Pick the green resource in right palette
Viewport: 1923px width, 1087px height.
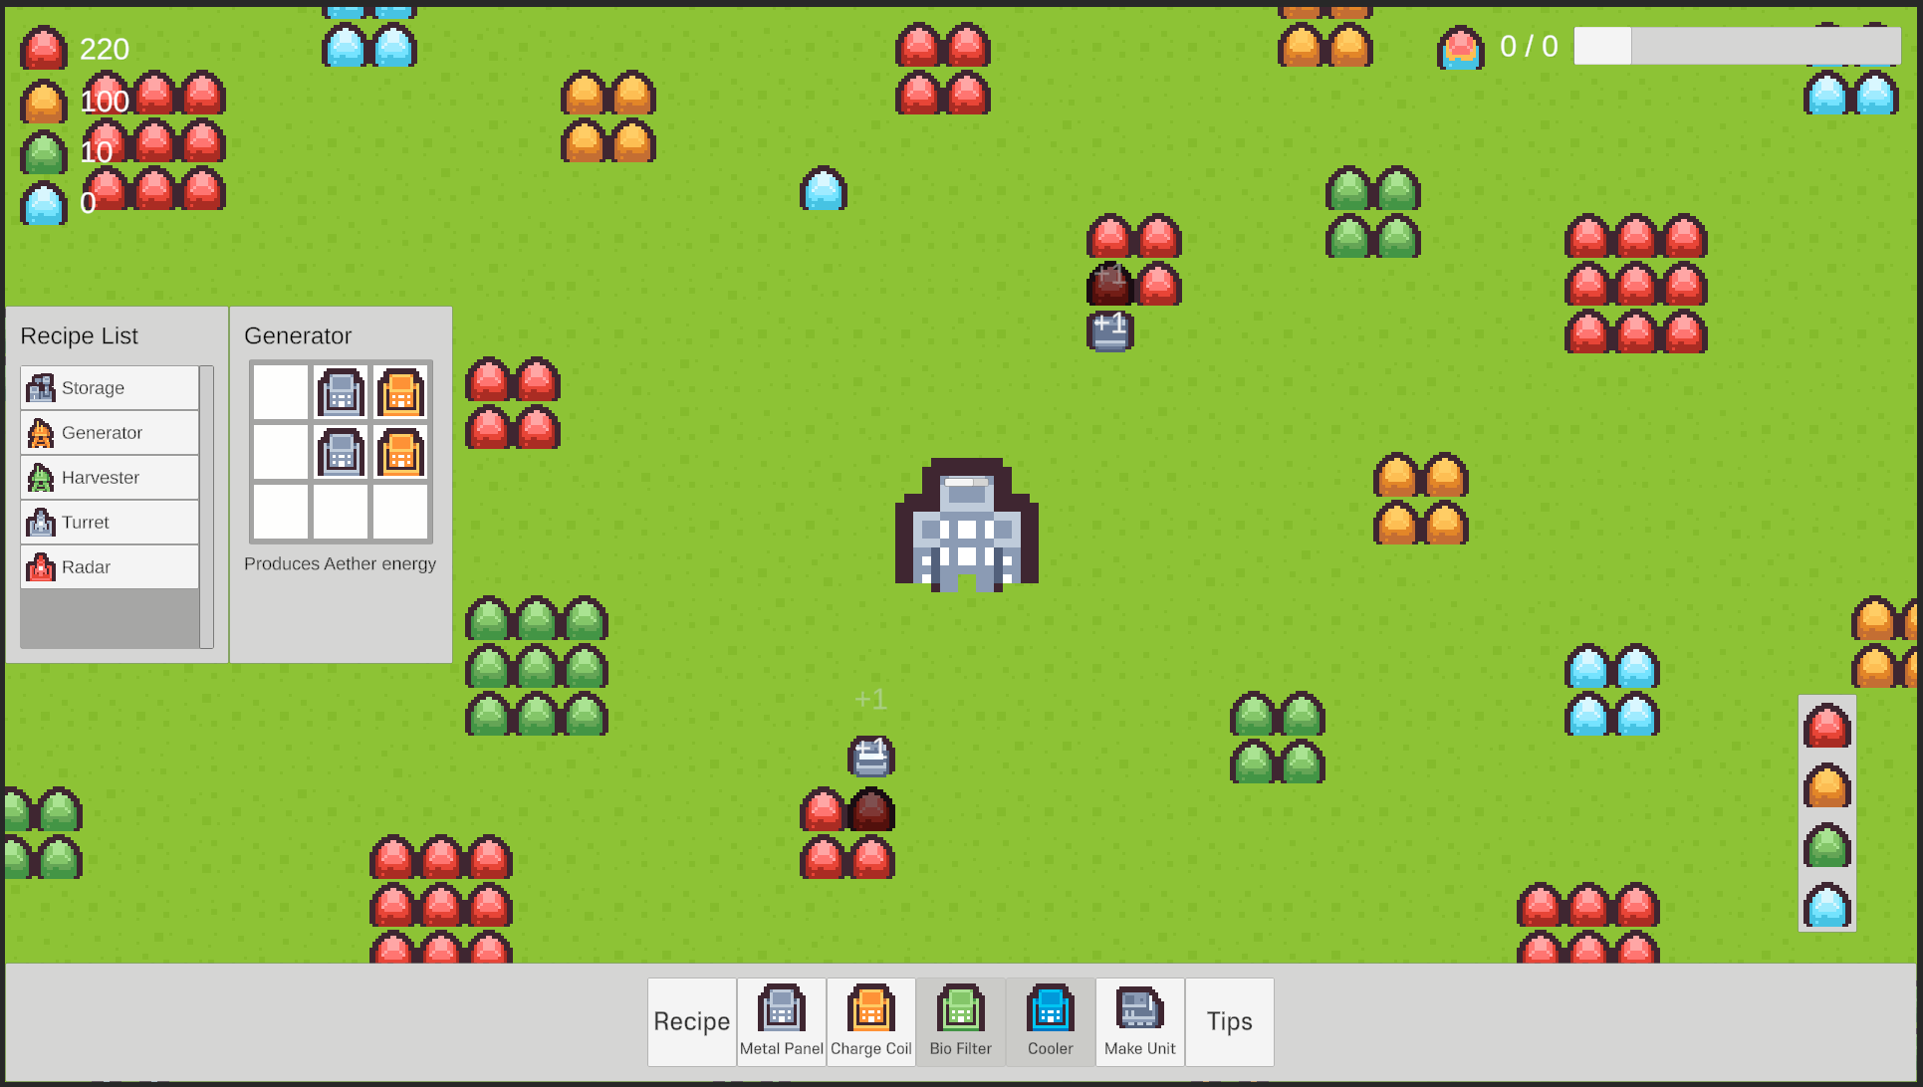pyautogui.click(x=1826, y=845)
